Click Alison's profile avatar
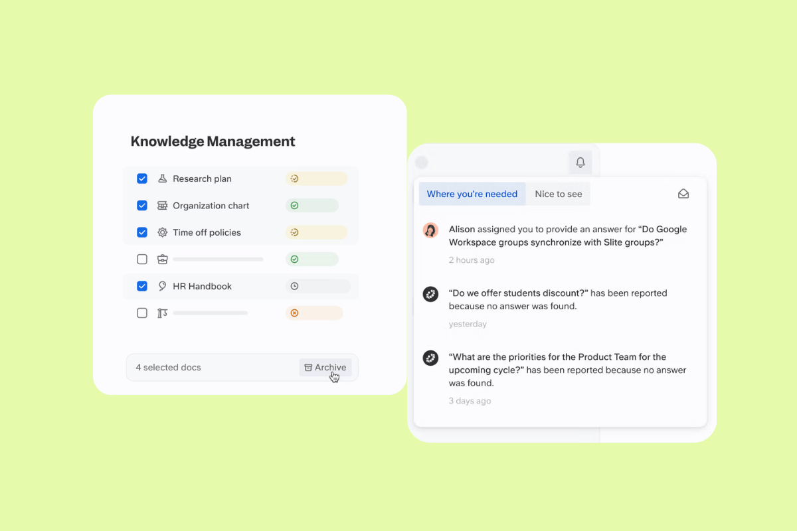797x531 pixels. pos(430,230)
